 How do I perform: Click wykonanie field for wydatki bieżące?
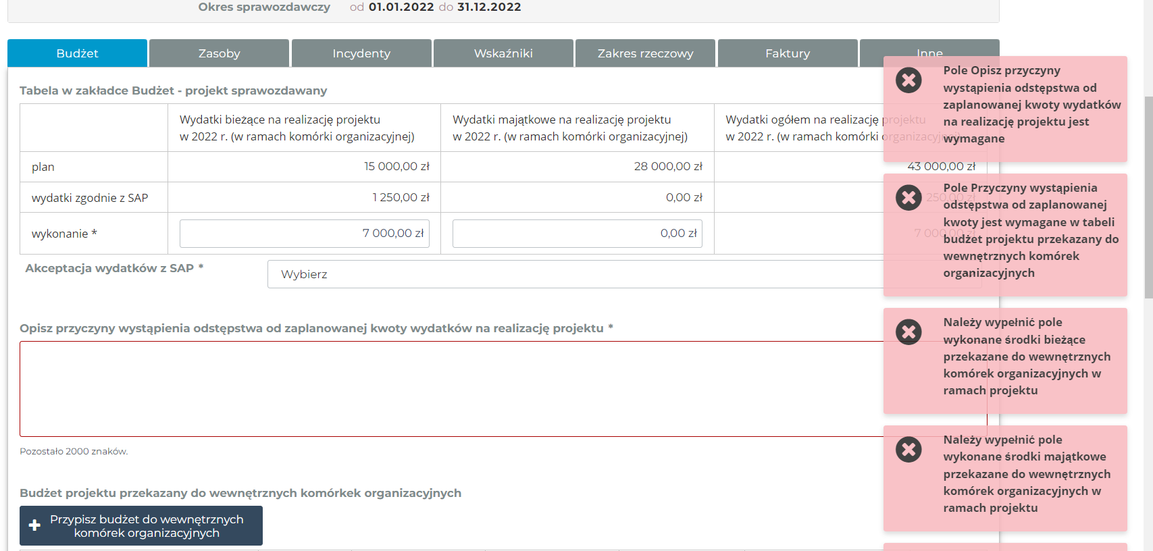click(x=304, y=234)
